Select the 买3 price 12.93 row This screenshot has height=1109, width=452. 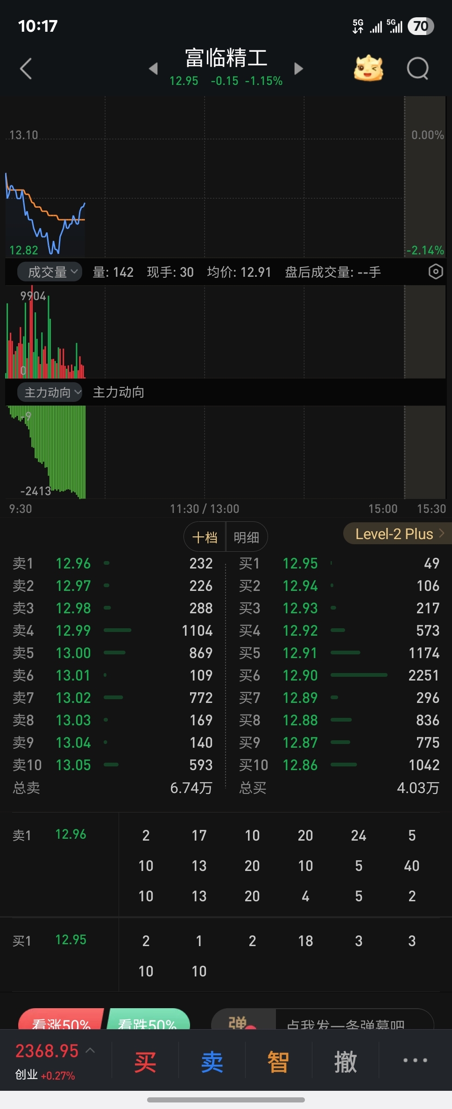339,608
